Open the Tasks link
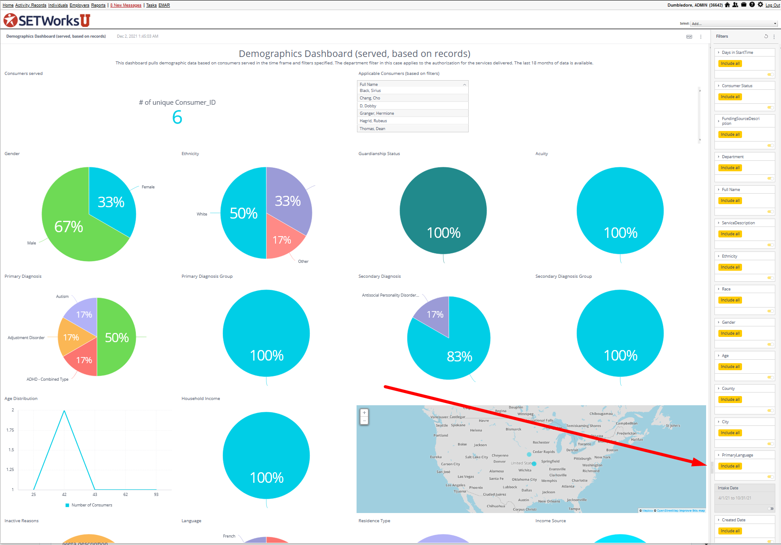Image resolution: width=781 pixels, height=545 pixels. pos(151,5)
